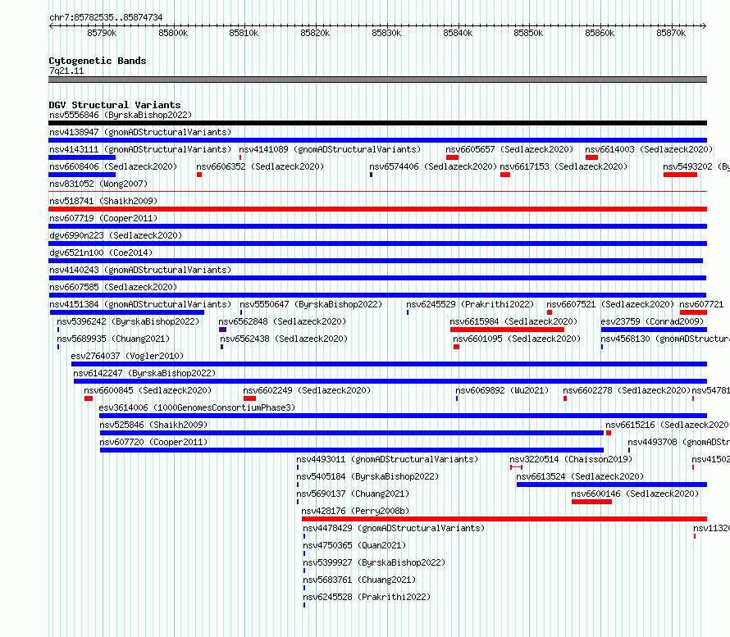Screen dimensions: 730x637
Task: Select nsv6615984 (Sedlazeck2020) label
Action: click(513, 321)
